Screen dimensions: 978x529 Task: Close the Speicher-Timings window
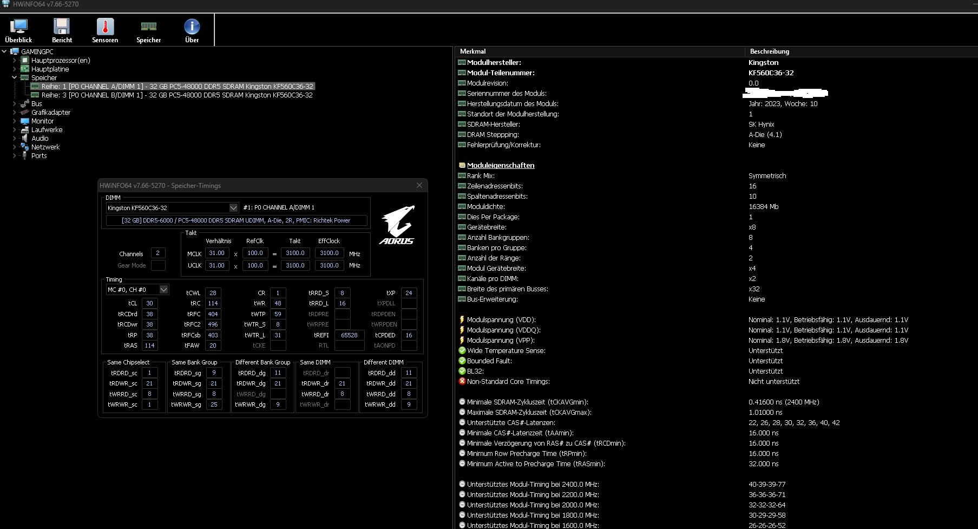(419, 185)
